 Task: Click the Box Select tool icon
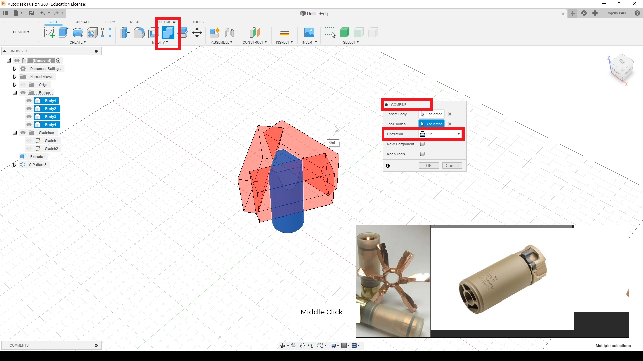coord(330,32)
